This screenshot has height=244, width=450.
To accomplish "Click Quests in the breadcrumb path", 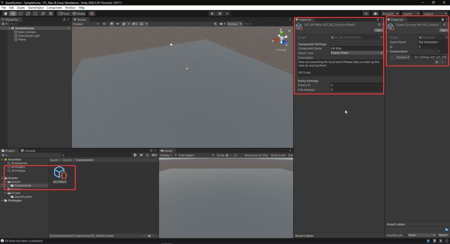I will [67, 160].
